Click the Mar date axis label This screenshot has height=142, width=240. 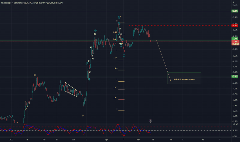[74, 140]
